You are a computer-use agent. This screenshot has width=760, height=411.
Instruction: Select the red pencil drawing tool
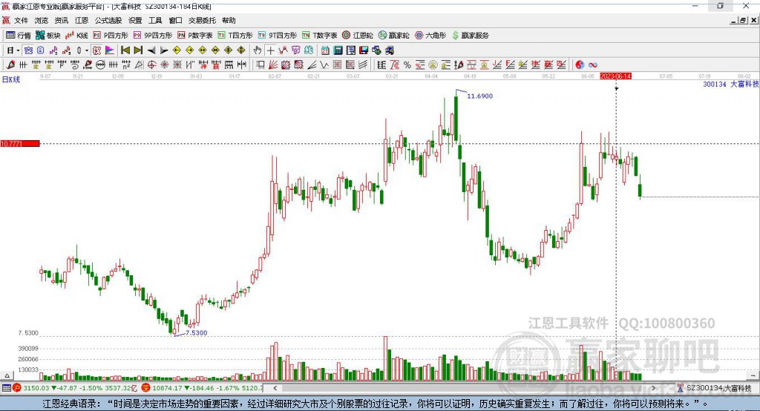click(10, 65)
